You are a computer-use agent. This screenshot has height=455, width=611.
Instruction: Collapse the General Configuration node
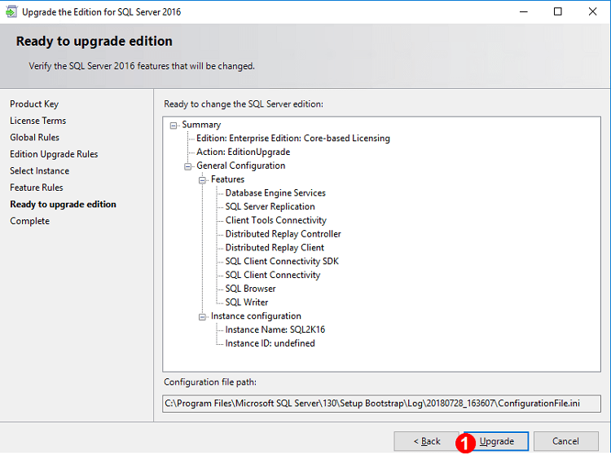click(x=188, y=166)
